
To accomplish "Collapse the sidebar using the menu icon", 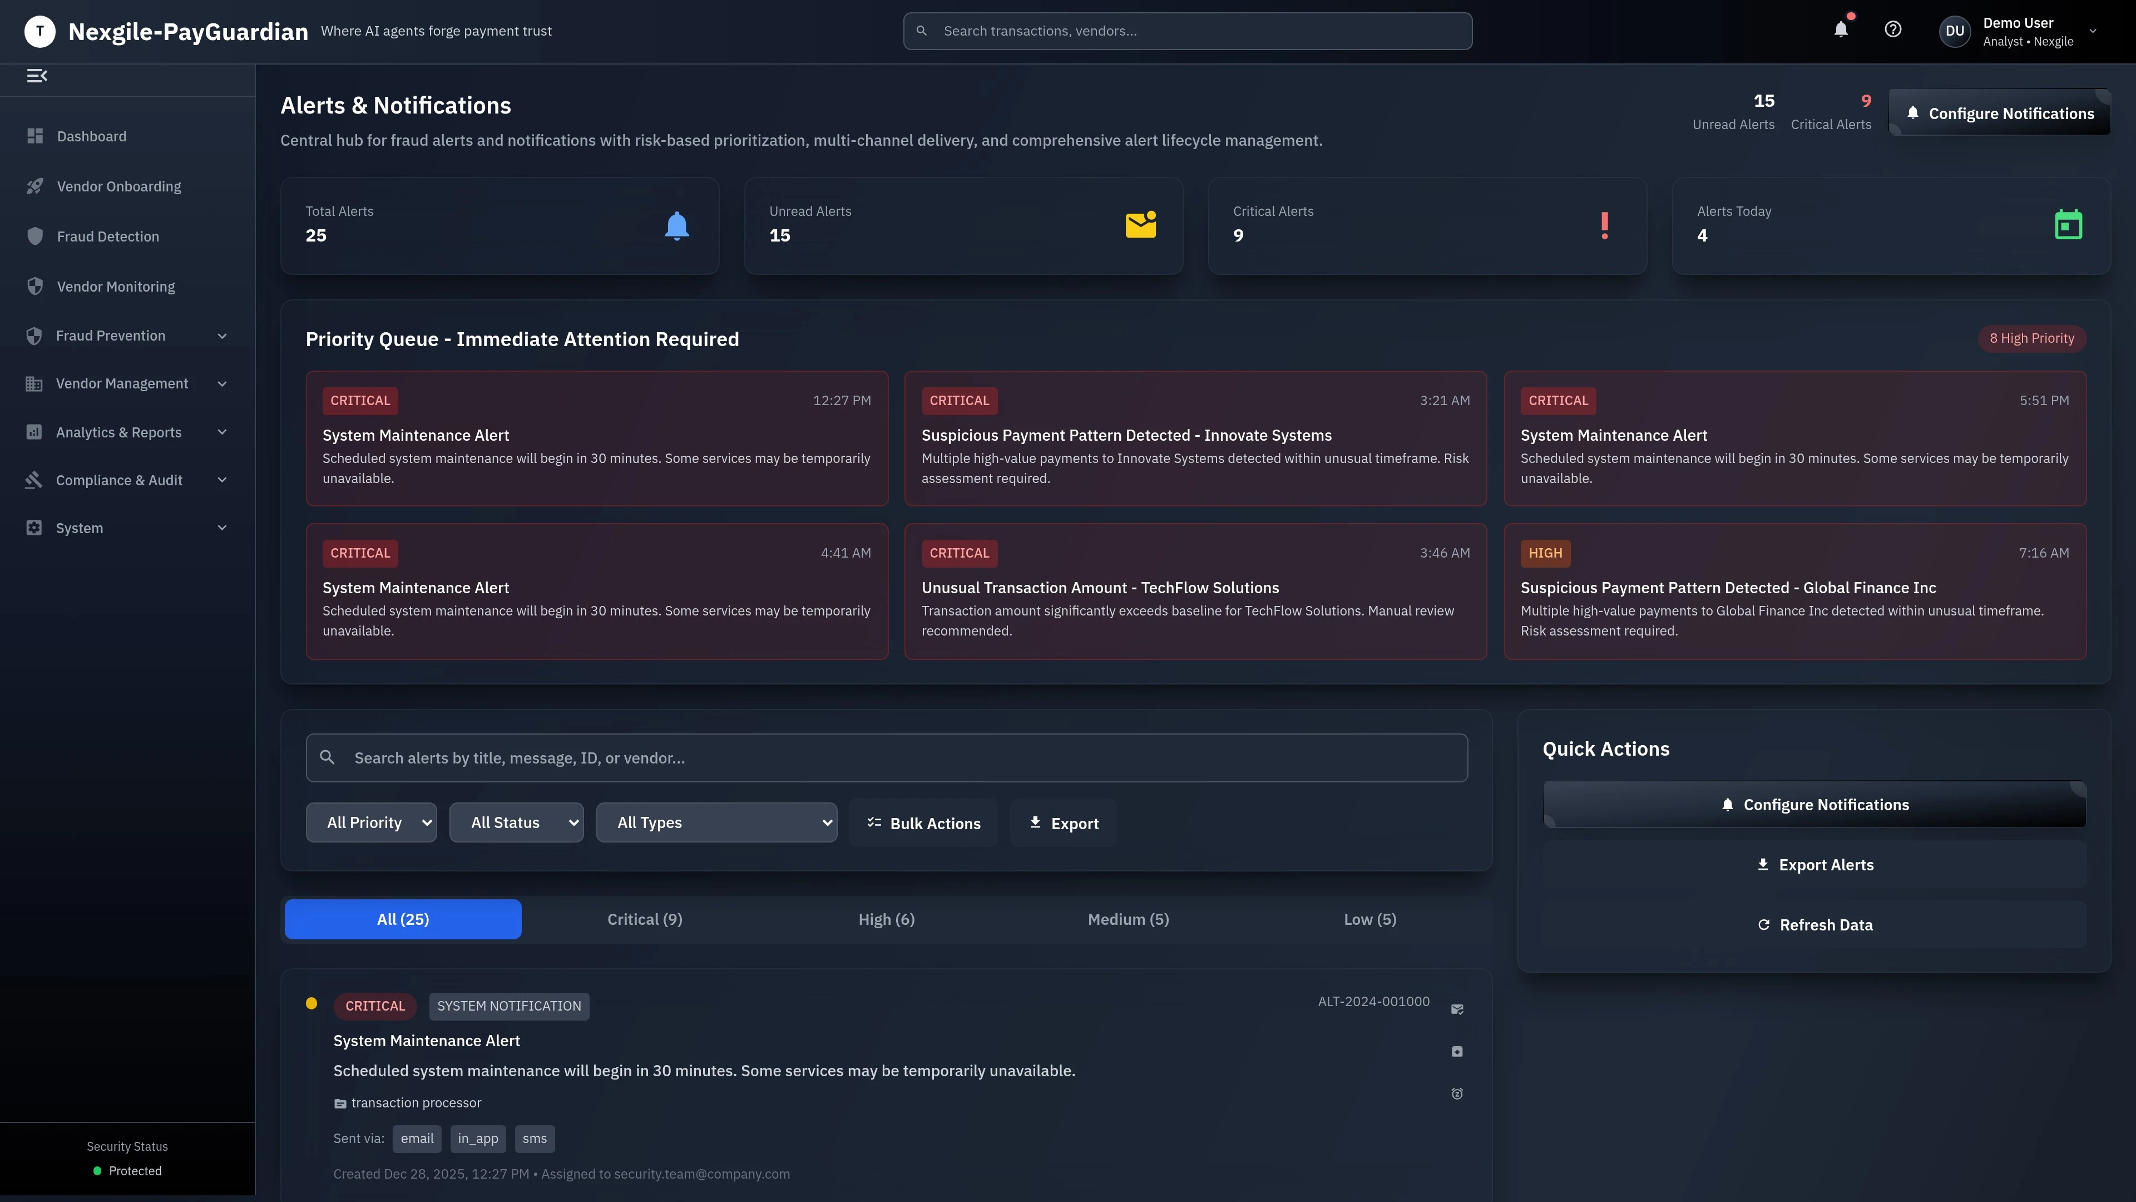I will (37, 76).
